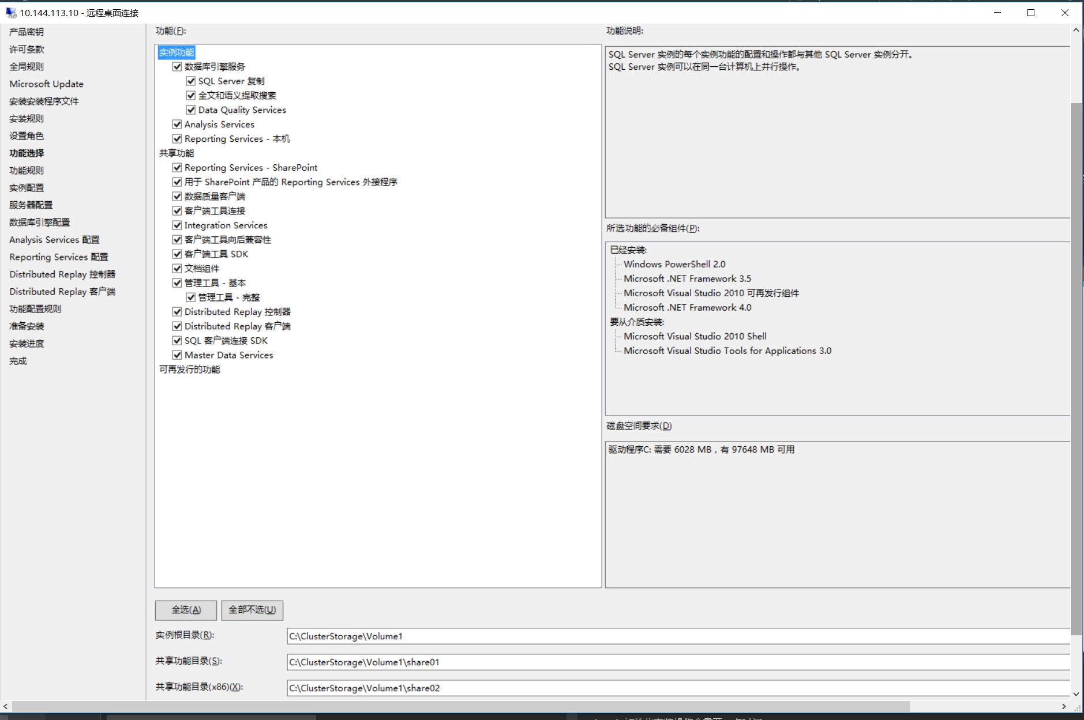Select the 共享功能 tree node
The height and width of the screenshot is (720, 1084).
click(x=177, y=153)
